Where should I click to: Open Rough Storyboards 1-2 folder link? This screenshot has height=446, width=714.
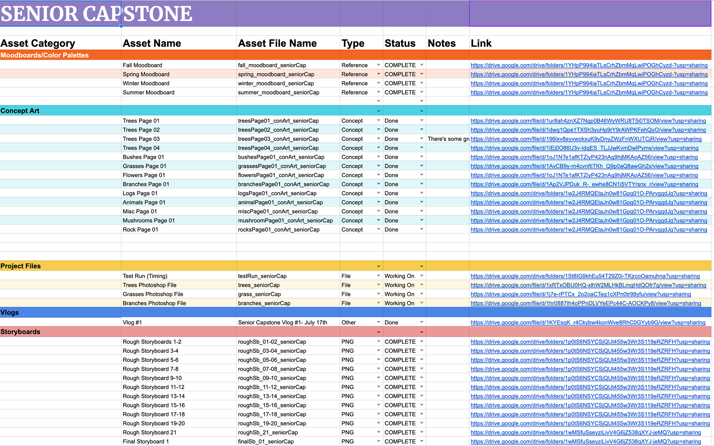pyautogui.click(x=590, y=341)
